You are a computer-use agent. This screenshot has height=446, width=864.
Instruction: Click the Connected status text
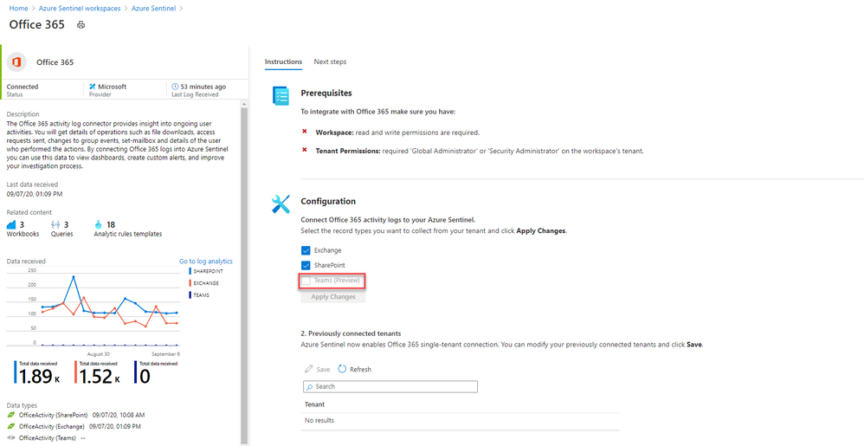(x=23, y=87)
